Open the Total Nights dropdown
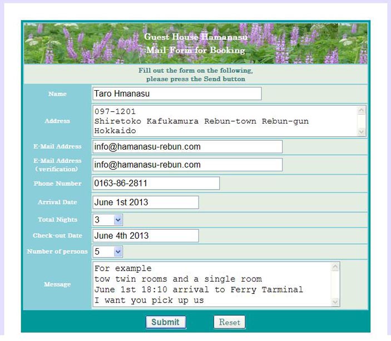Screen dimensions: 391x341 (x=107, y=220)
